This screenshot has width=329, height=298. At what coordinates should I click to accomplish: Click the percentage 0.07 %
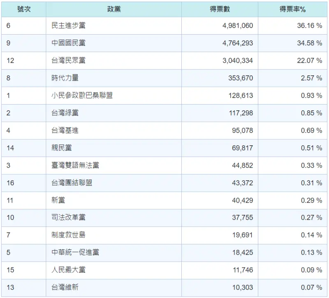click(312, 287)
